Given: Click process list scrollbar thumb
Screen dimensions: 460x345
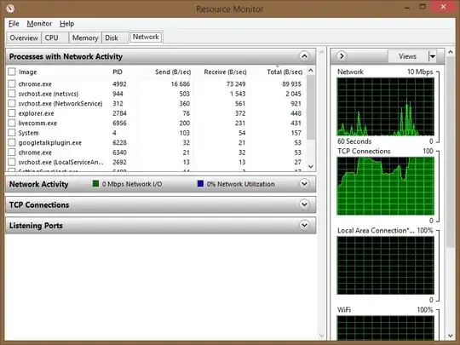Looking at the screenshot, I should 311,107.
